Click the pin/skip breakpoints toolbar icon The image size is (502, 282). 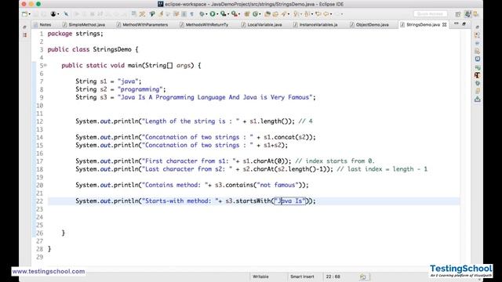pyautogui.click(x=66, y=14)
